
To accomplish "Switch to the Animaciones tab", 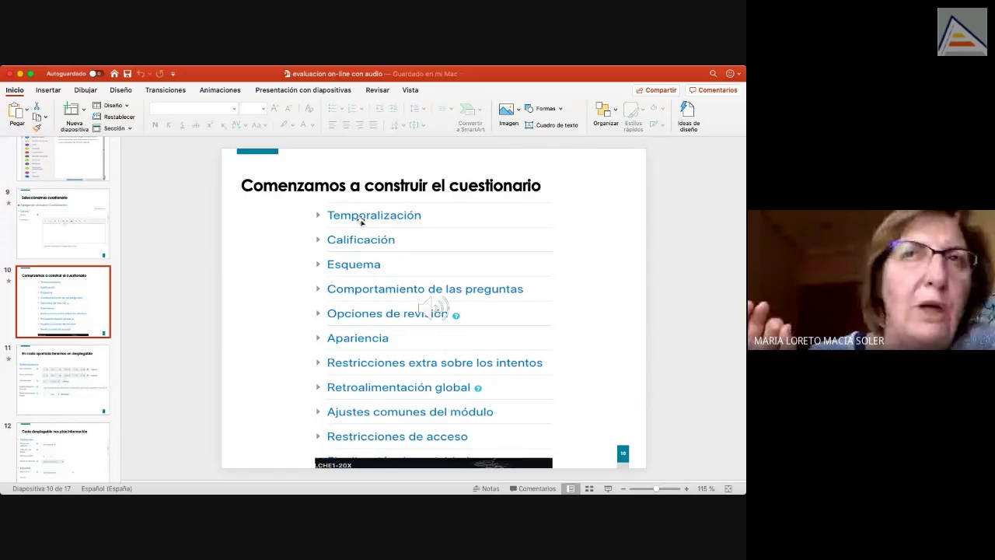I will click(x=220, y=90).
